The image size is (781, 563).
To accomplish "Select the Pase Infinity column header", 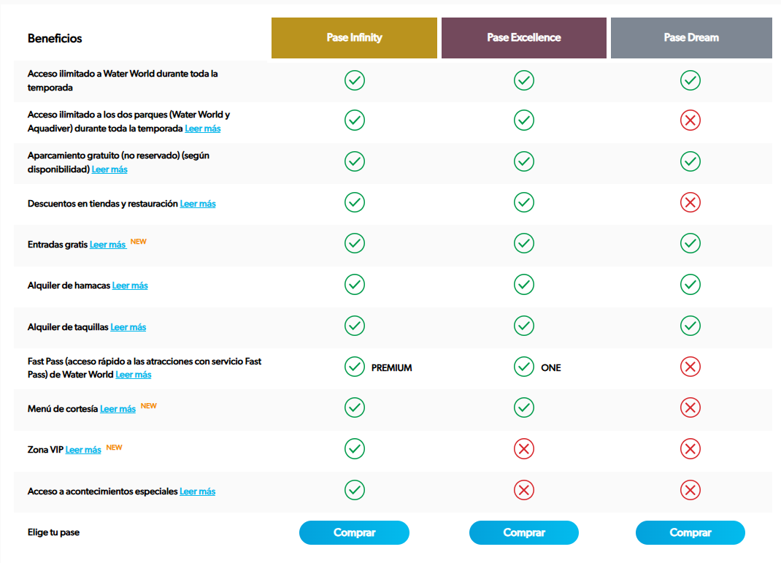I will [x=354, y=38].
